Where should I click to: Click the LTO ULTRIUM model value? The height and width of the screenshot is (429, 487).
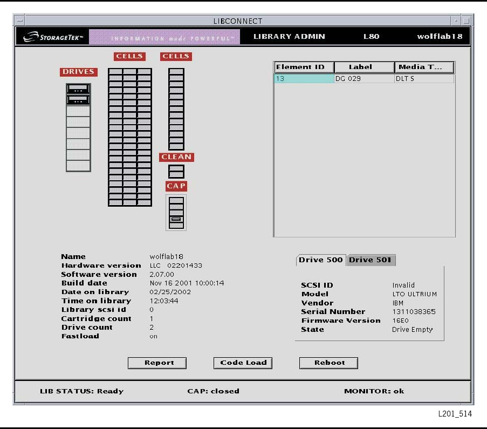click(x=415, y=294)
